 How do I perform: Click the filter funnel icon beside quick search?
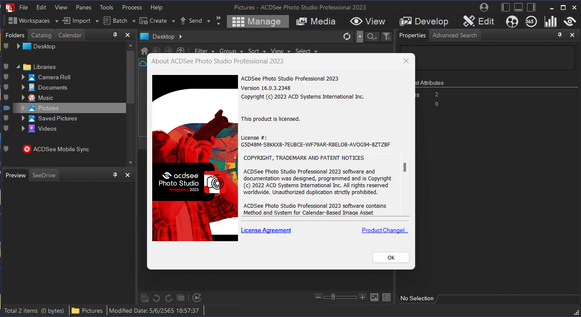tap(386, 36)
